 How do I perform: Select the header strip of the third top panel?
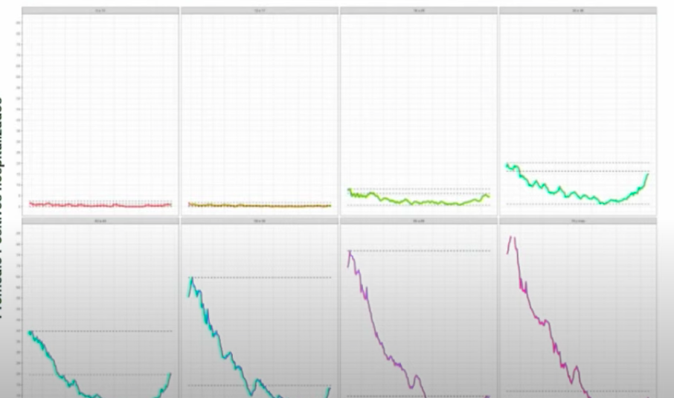tap(418, 11)
